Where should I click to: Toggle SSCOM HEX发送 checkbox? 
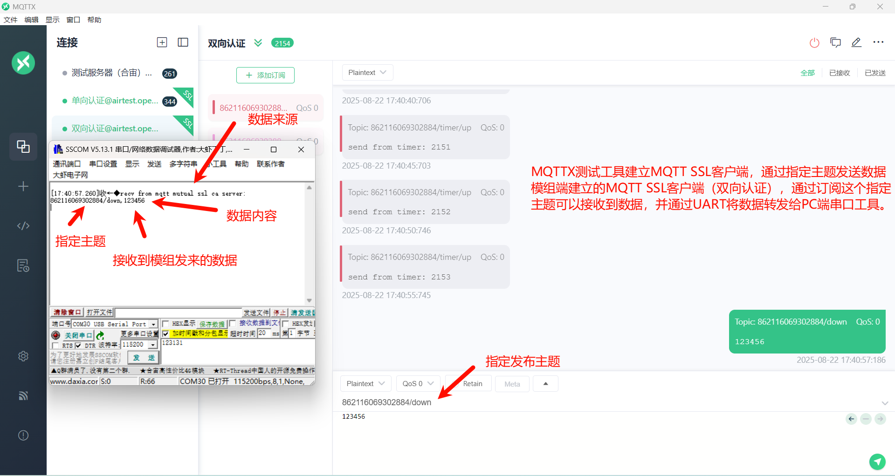pyautogui.click(x=285, y=324)
